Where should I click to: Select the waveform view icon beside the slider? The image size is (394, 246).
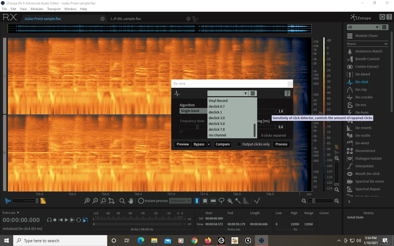coord(8,201)
